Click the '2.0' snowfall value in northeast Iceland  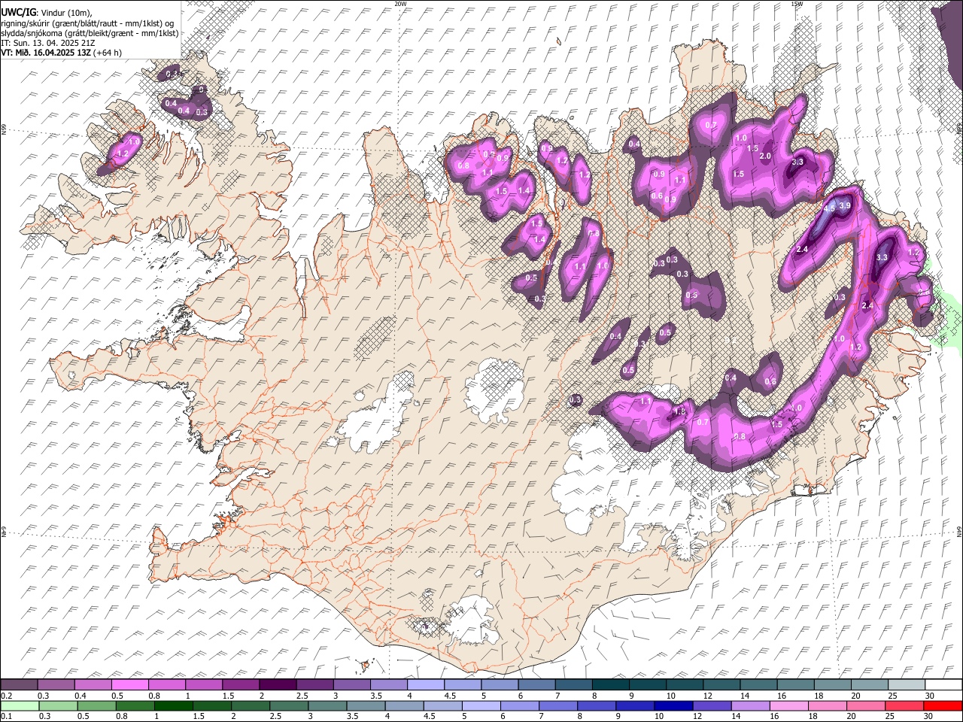coord(766,156)
